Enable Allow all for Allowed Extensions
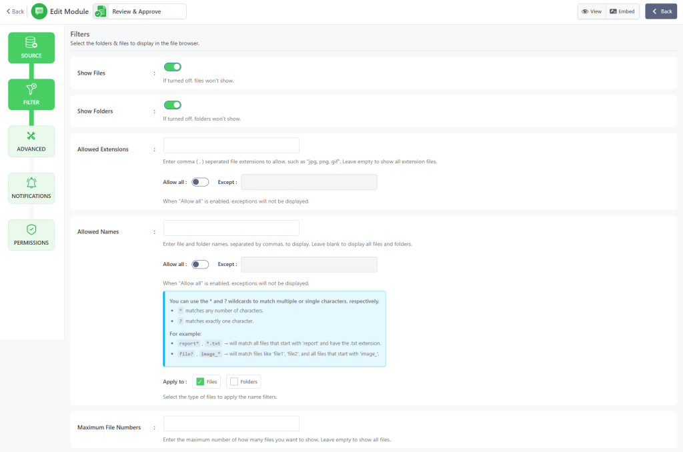Screen dimensions: 683x452 (x=200, y=182)
